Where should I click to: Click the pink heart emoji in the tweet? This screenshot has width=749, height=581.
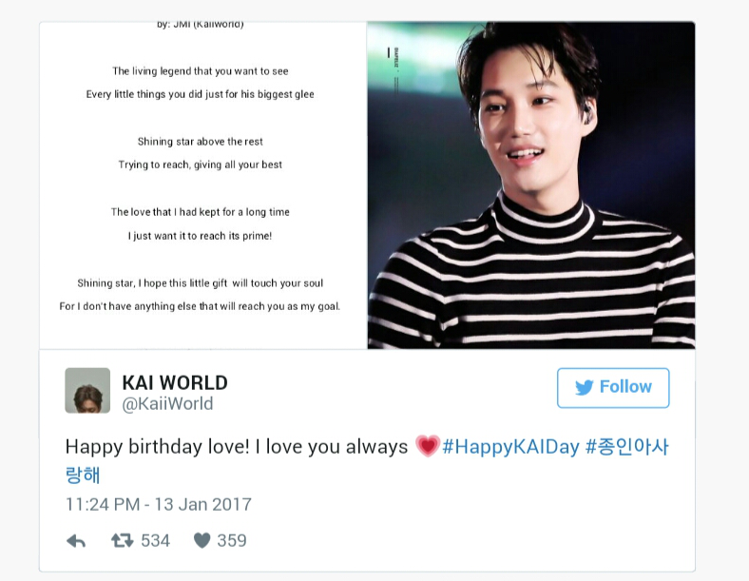[427, 446]
